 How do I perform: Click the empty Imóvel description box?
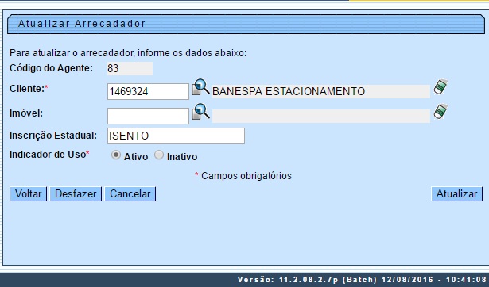(x=321, y=116)
